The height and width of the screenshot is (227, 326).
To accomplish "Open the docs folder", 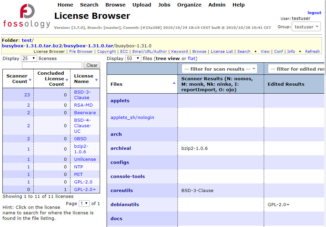I will point(116,218).
